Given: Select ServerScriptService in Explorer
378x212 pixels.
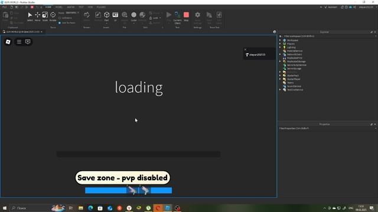Looking at the screenshot, I should [x=296, y=65].
